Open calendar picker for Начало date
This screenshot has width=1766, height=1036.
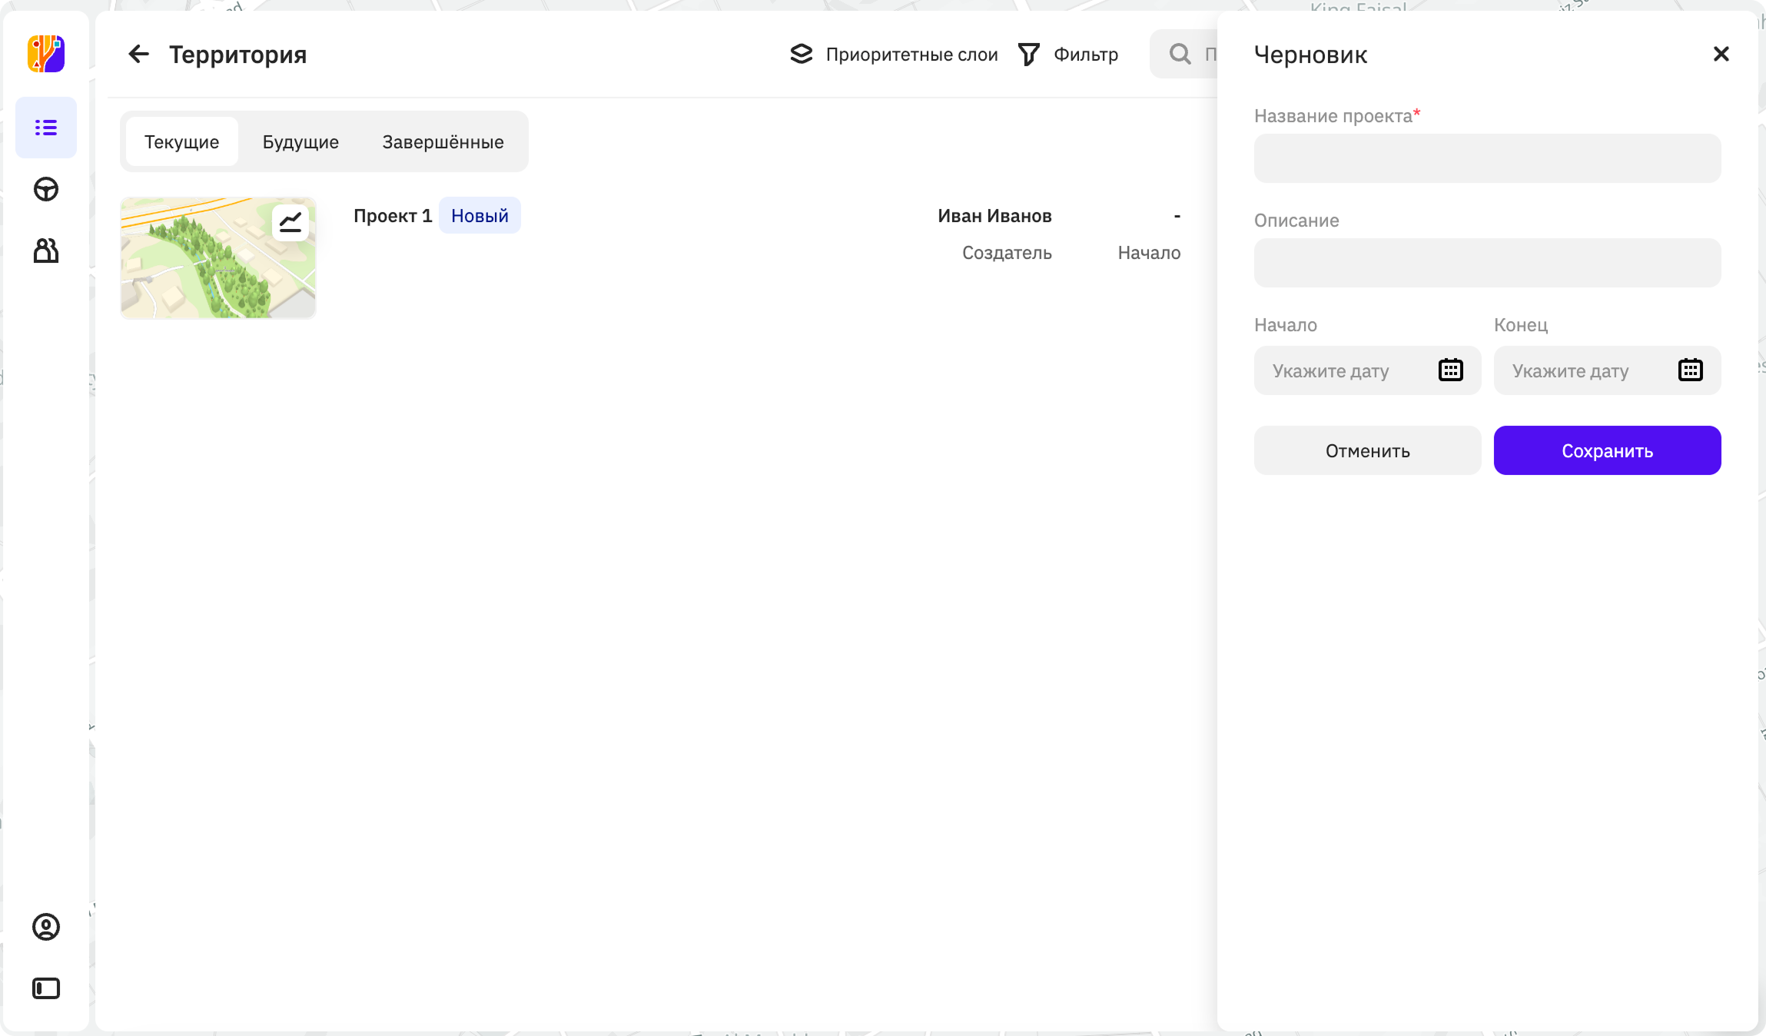[x=1451, y=370]
